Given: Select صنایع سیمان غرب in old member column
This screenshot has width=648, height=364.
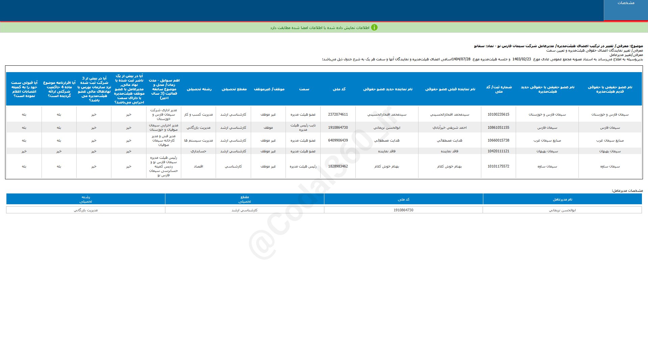Looking at the screenshot, I should coord(610,141).
